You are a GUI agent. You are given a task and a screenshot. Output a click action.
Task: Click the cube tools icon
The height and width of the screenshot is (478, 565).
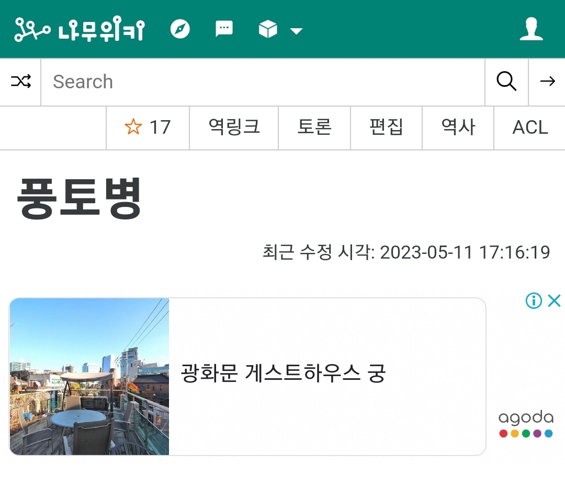coord(268,29)
